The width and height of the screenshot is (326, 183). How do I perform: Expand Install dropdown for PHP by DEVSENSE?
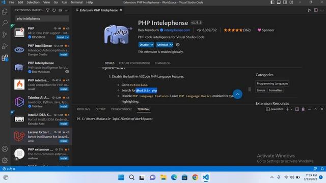pos(68,37)
